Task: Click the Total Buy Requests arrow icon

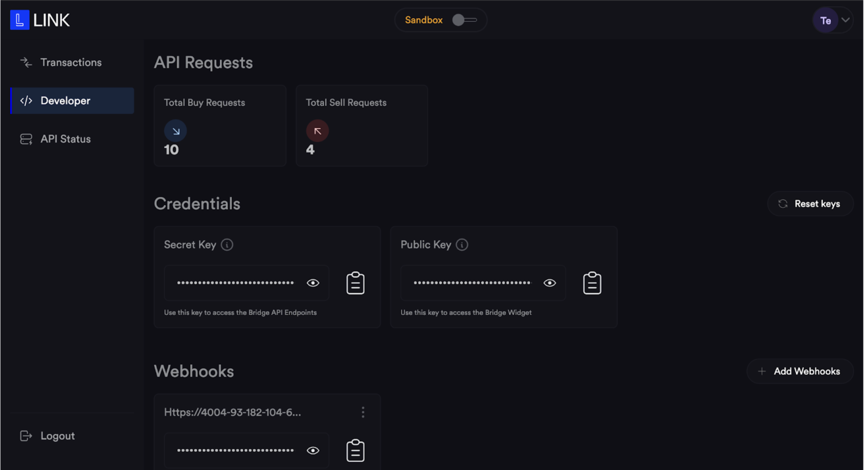Action: coord(175,131)
